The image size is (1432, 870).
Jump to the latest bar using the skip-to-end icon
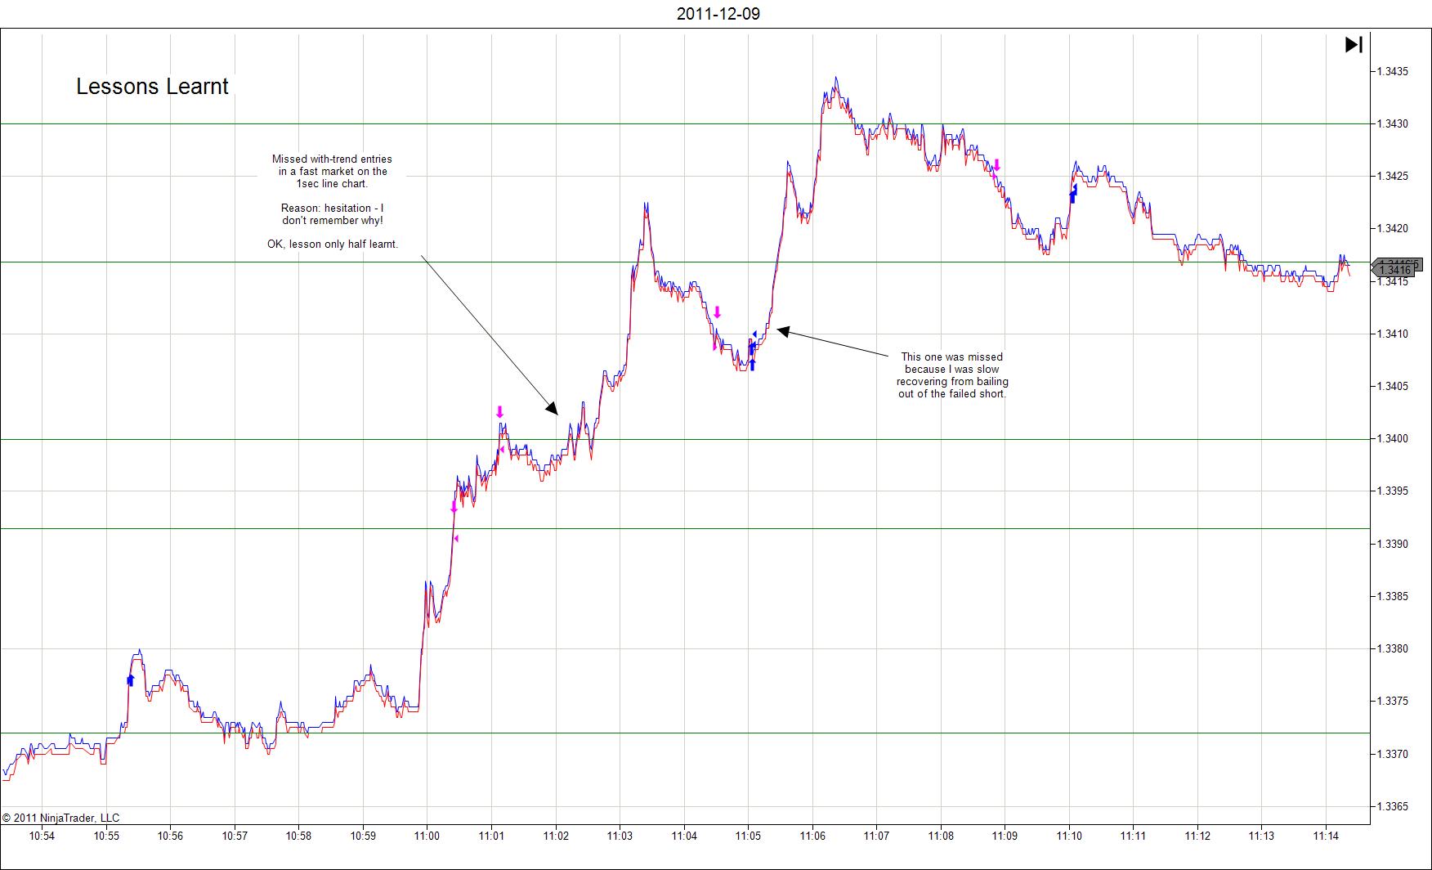tap(1354, 44)
